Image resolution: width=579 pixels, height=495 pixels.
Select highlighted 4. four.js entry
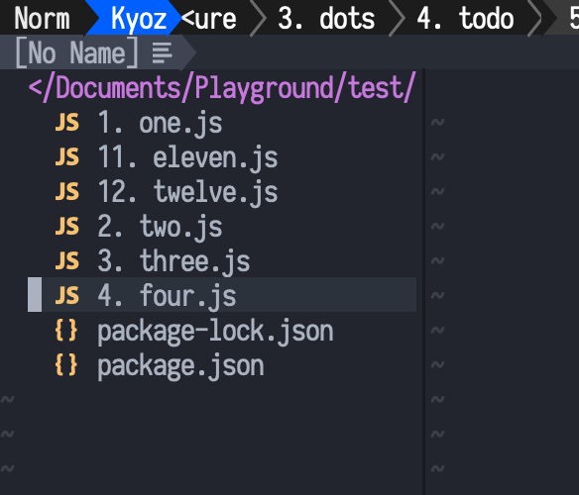222,295
